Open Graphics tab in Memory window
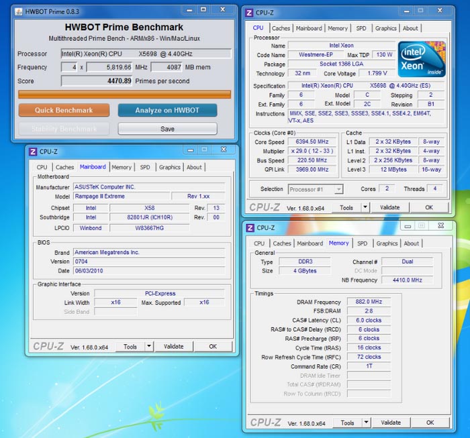470x438 pixels. click(x=387, y=243)
